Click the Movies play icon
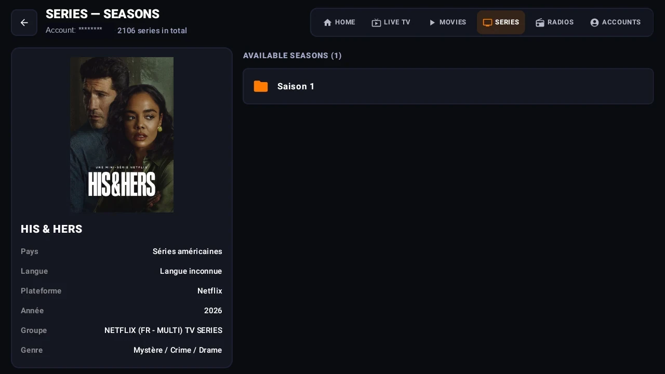The image size is (665, 374). pos(432,22)
